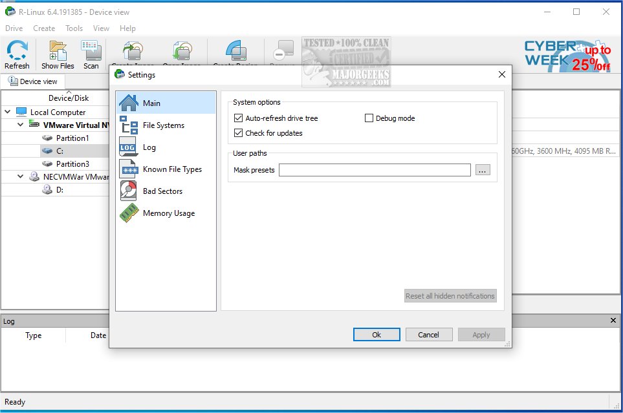Browse for Mask presets path
623x413 pixels.
click(x=483, y=170)
